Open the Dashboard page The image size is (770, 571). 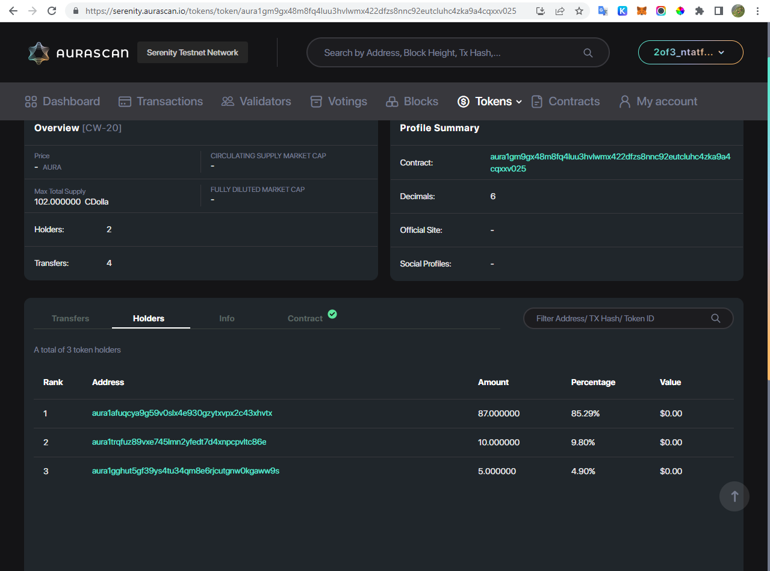click(63, 101)
